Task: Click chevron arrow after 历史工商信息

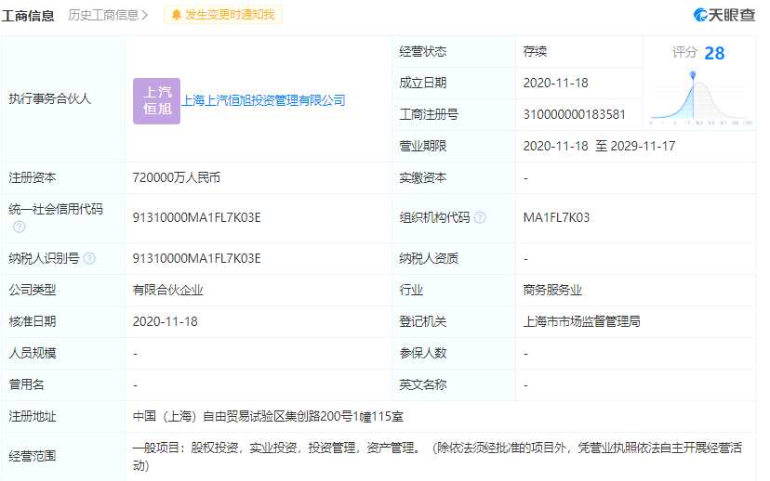Action: [144, 15]
